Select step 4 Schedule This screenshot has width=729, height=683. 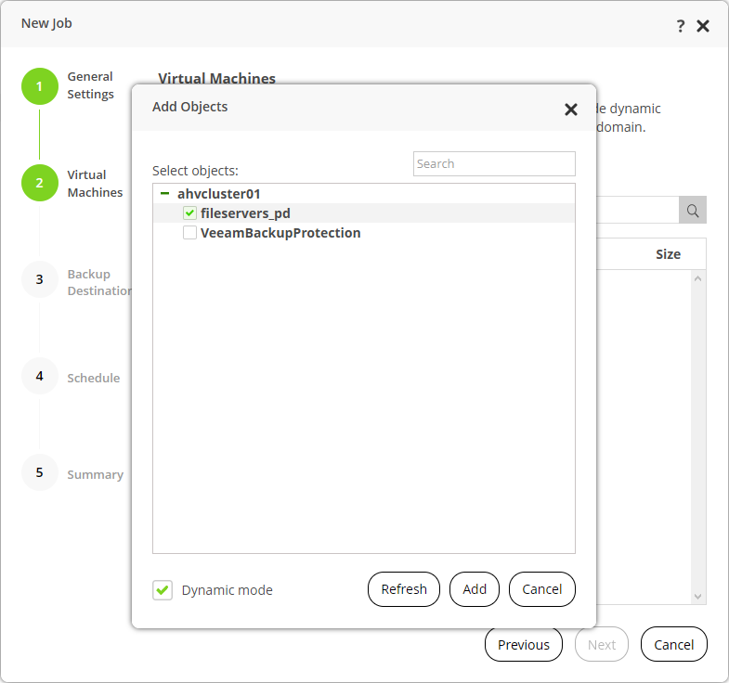coord(40,377)
